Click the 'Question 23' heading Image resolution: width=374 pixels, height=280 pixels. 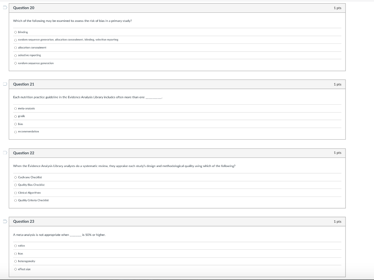(24, 221)
